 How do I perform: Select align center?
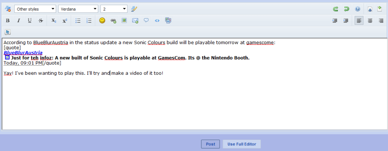(x=370, y=20)
